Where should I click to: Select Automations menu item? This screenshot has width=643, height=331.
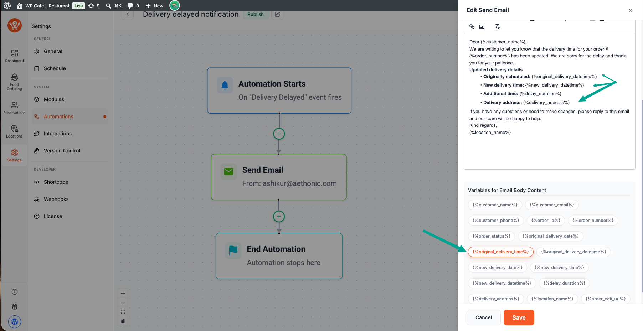pyautogui.click(x=70, y=117)
